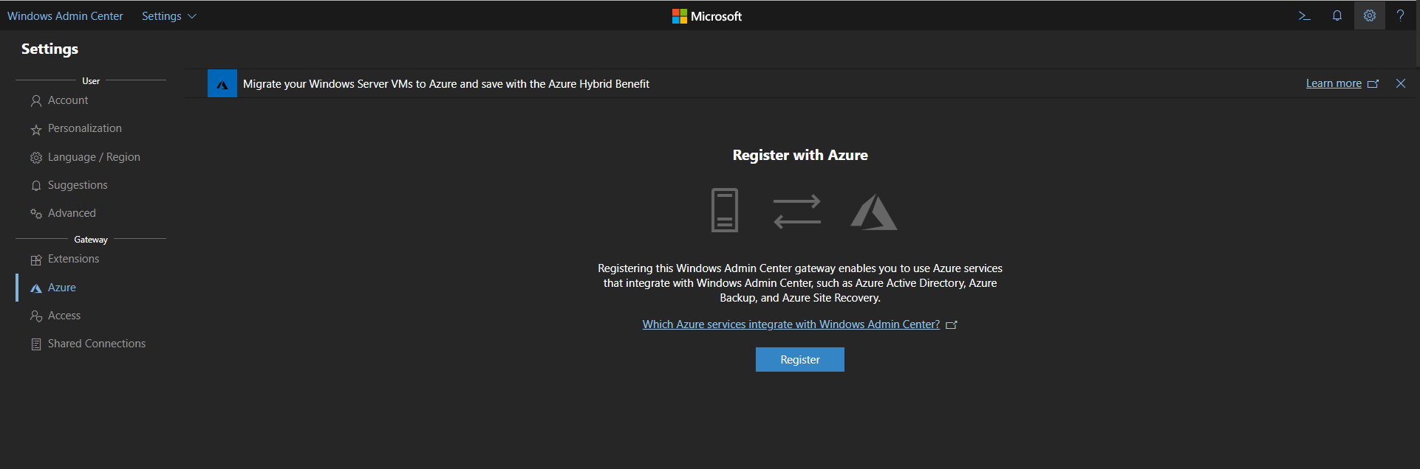Open 'Which Azure services integrate' link
This screenshot has height=469, width=1420.
pyautogui.click(x=791, y=324)
